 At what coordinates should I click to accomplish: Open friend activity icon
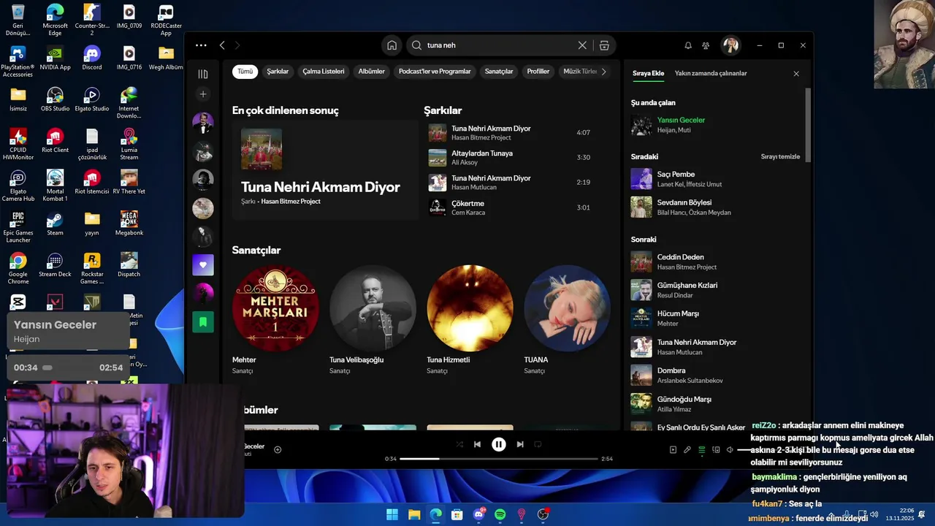[x=706, y=45]
